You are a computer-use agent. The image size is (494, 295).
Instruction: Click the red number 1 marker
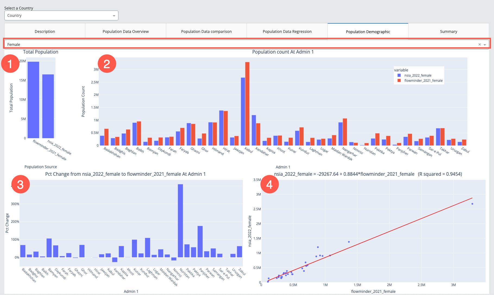[10, 64]
